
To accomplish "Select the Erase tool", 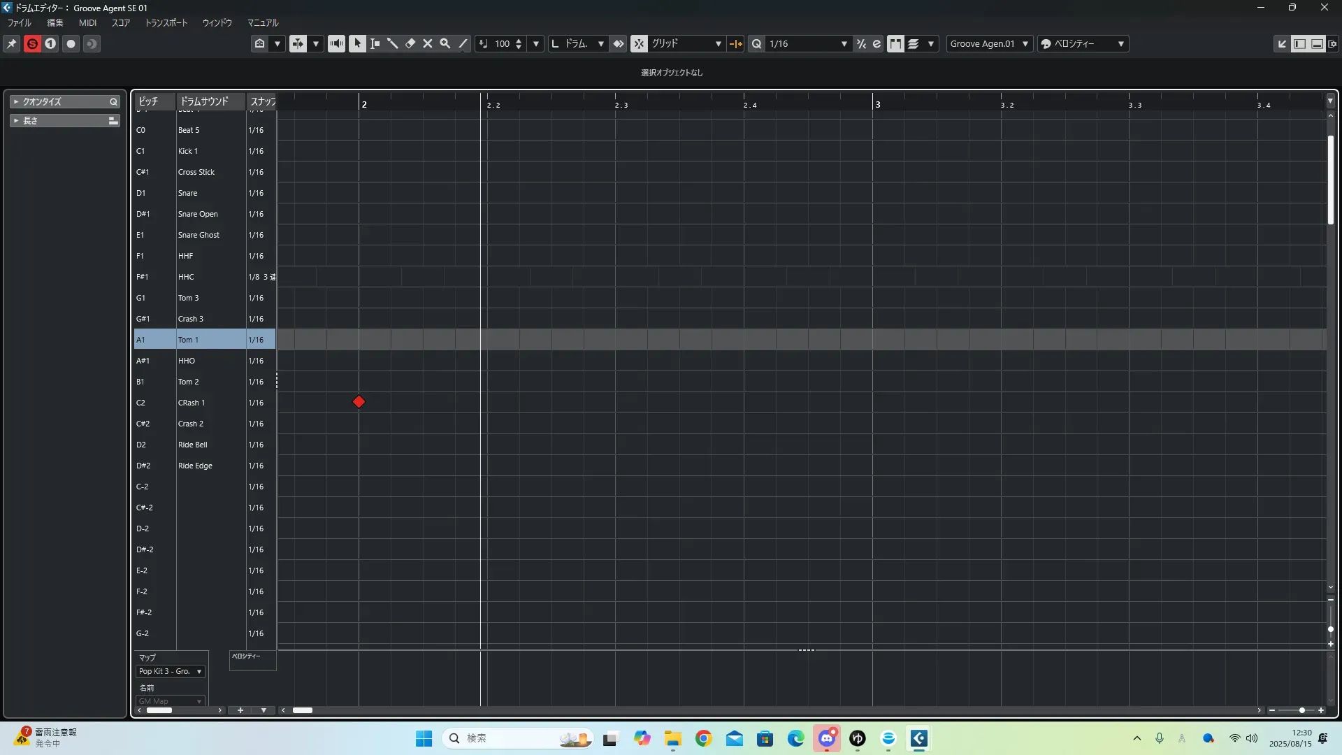I will click(x=410, y=43).
